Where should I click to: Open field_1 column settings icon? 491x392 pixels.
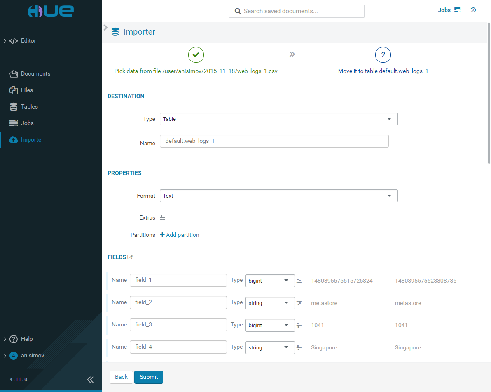click(299, 281)
